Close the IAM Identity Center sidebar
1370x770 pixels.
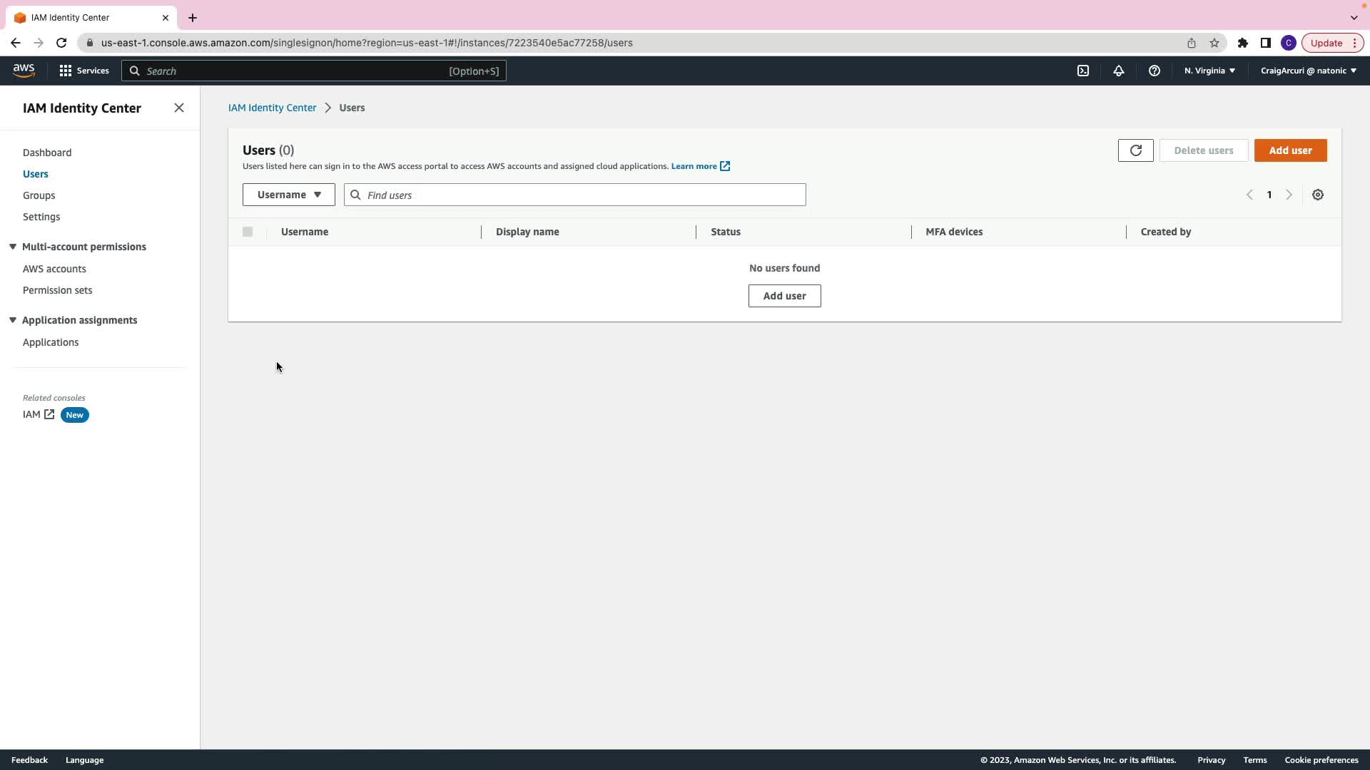(x=179, y=108)
